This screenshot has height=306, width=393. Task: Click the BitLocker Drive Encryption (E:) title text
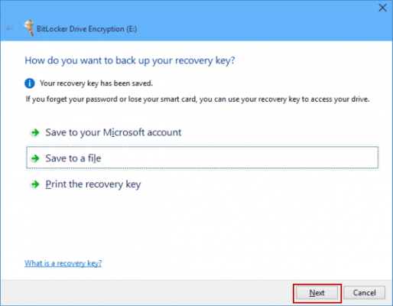(x=86, y=29)
